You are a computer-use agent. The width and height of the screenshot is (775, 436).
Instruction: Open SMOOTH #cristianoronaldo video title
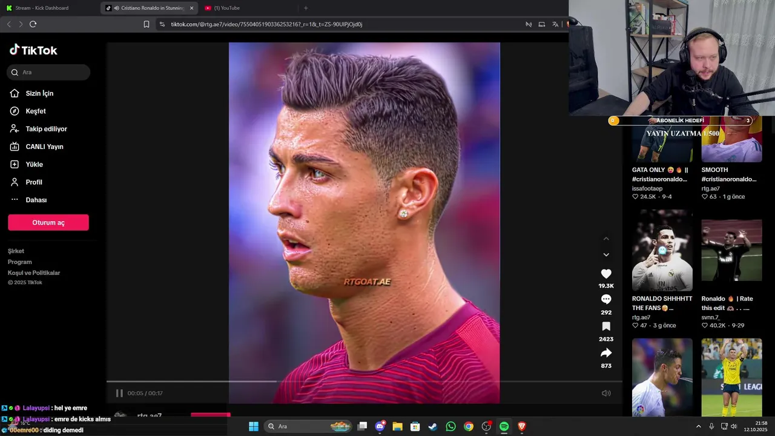coord(729,174)
